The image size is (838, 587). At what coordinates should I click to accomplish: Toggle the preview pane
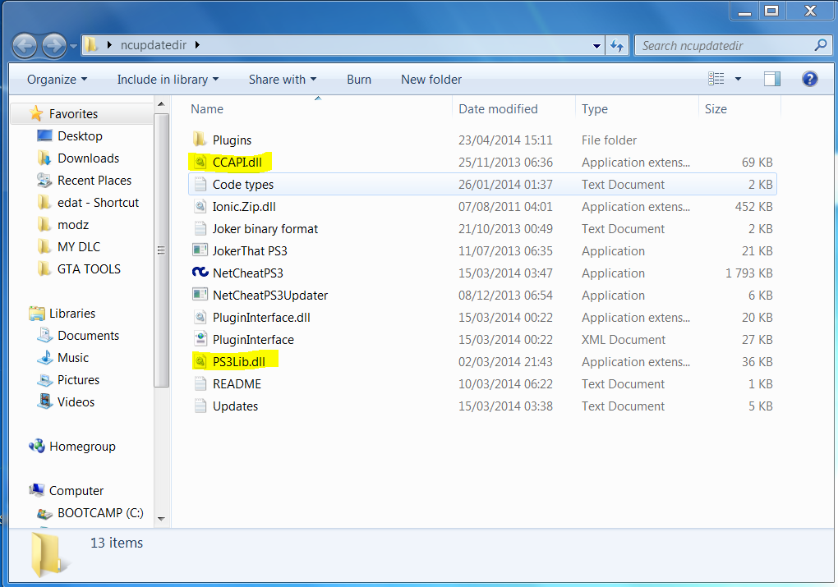pyautogui.click(x=771, y=79)
